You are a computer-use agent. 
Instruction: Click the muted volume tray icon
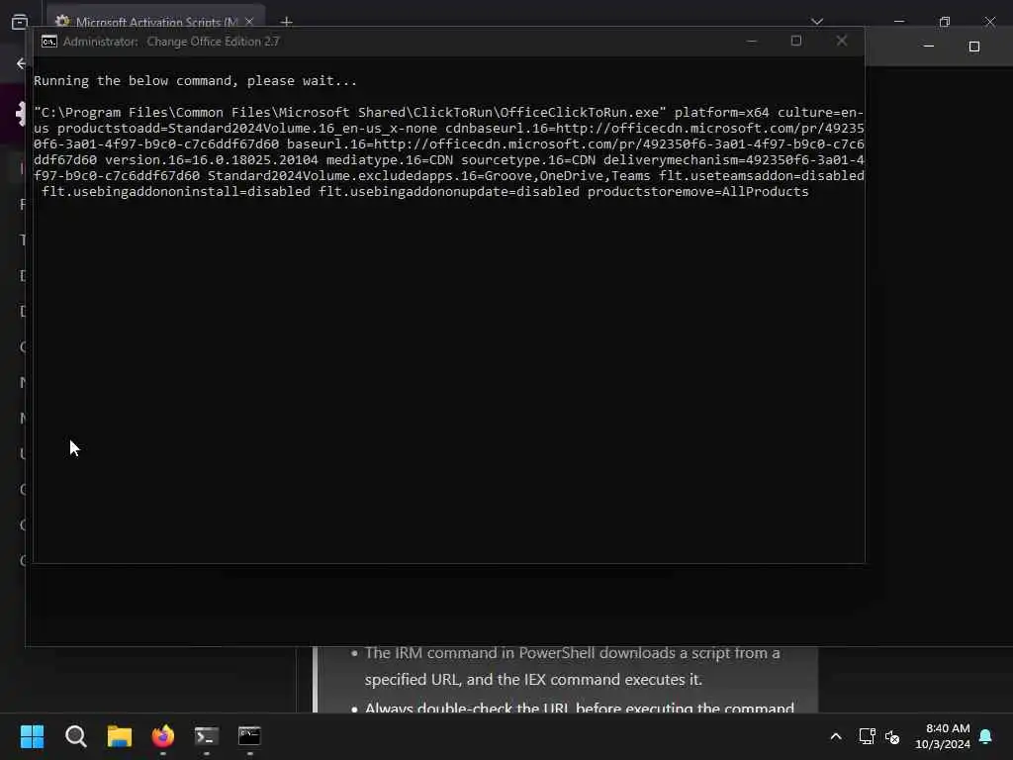click(893, 736)
